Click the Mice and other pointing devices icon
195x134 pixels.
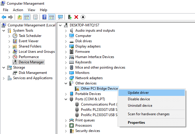72,67
